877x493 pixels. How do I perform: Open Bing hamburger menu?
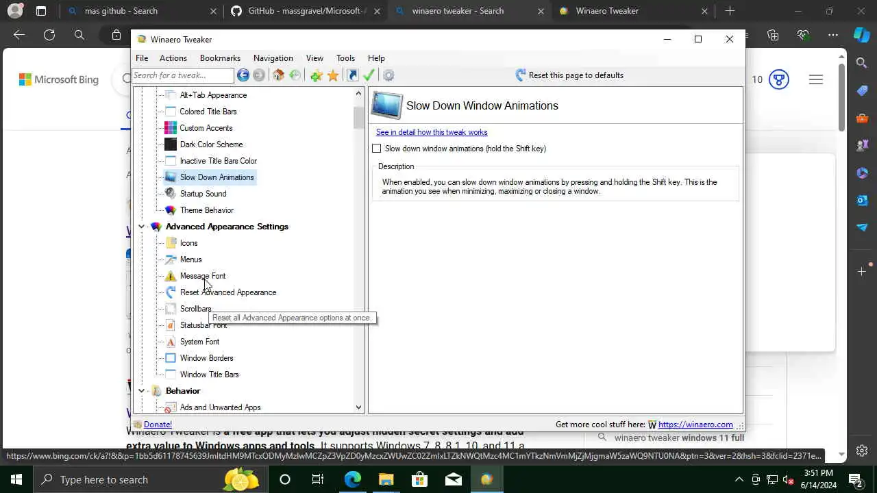(815, 79)
